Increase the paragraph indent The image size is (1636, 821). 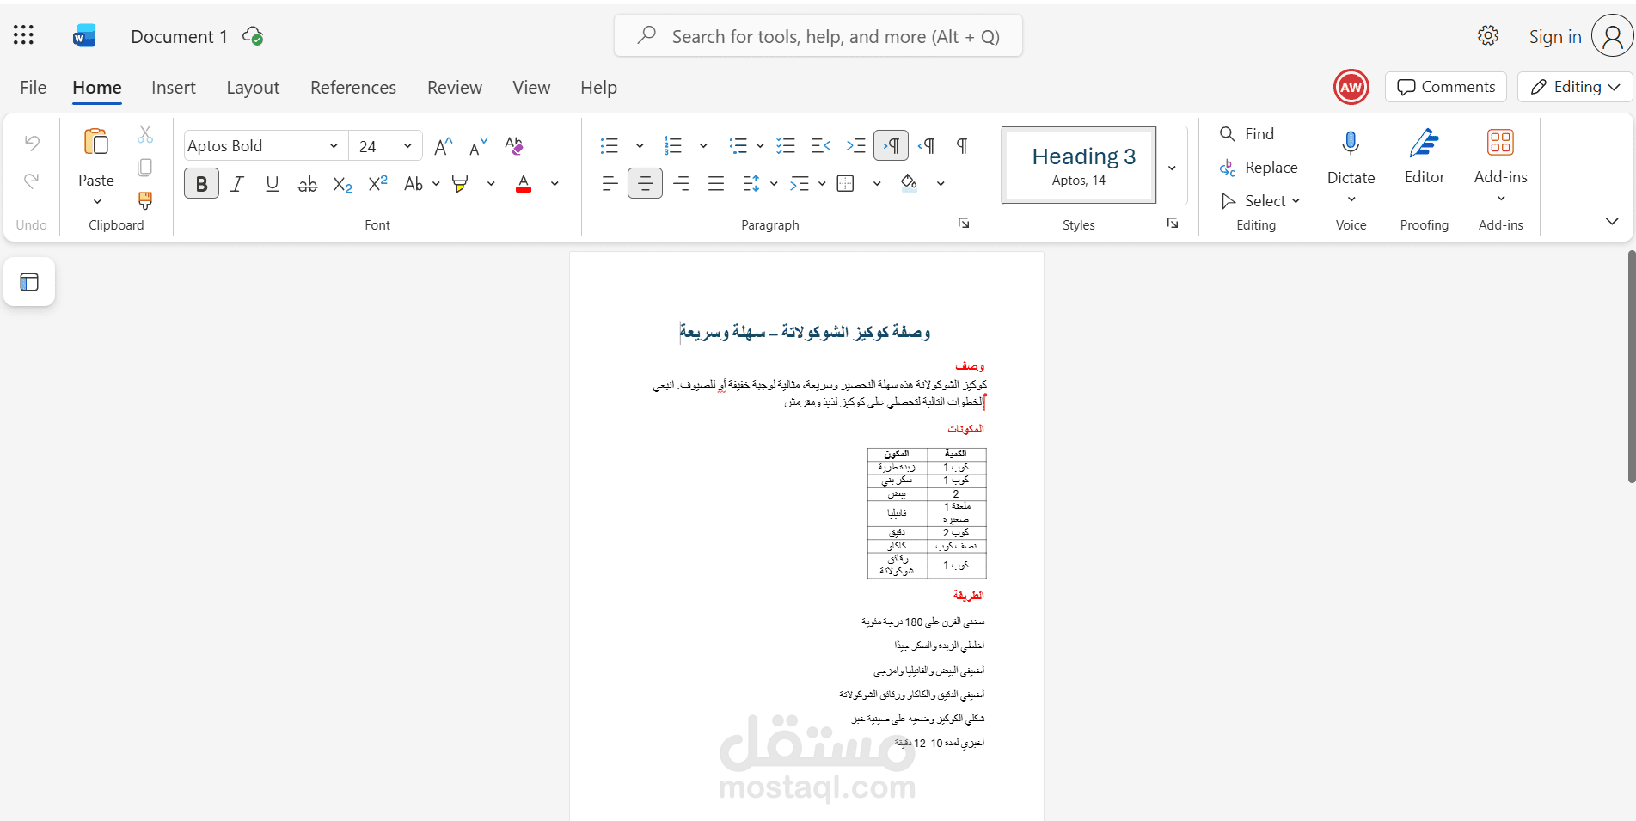click(855, 146)
